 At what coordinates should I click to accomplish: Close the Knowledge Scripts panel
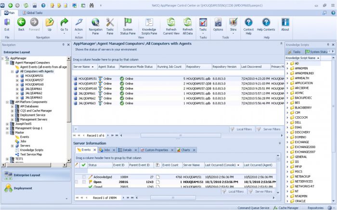point(333,45)
